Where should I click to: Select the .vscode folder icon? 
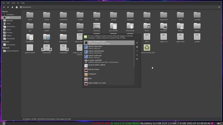point(80,26)
